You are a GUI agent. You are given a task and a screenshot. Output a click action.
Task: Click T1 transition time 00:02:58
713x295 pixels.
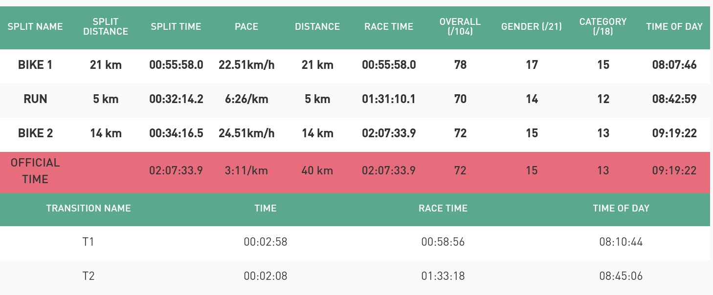point(266,242)
